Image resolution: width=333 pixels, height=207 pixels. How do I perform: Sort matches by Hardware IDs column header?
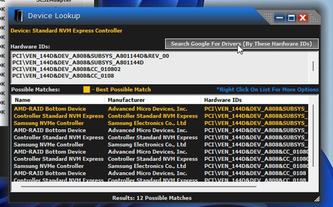[x=255, y=100]
